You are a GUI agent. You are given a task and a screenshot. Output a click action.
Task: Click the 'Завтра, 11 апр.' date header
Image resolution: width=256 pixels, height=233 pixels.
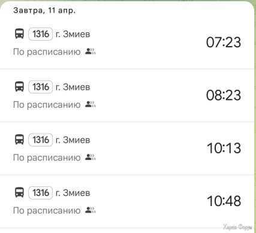click(44, 10)
